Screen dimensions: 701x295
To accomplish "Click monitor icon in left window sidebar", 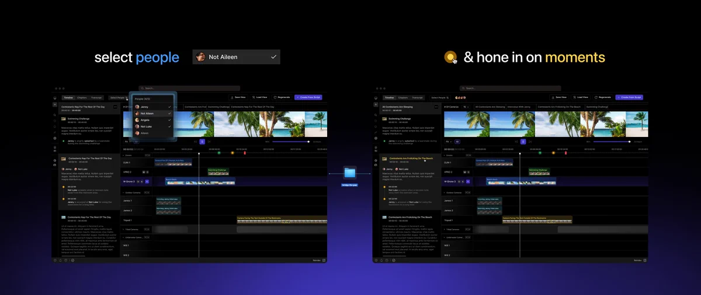I will pos(55,98).
